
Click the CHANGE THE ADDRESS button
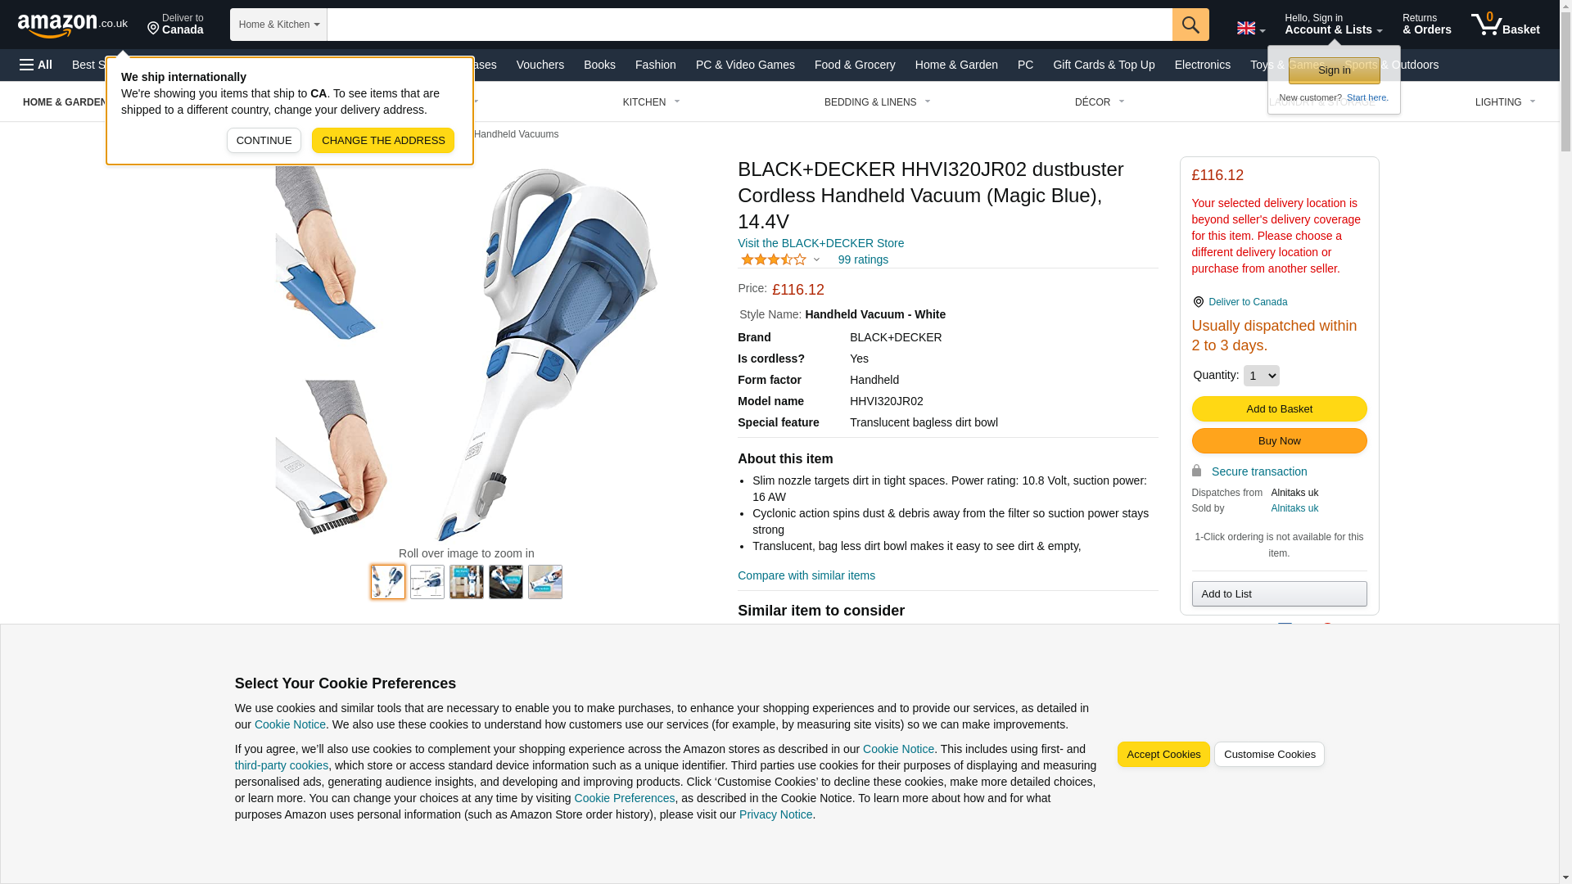pyautogui.click(x=383, y=141)
